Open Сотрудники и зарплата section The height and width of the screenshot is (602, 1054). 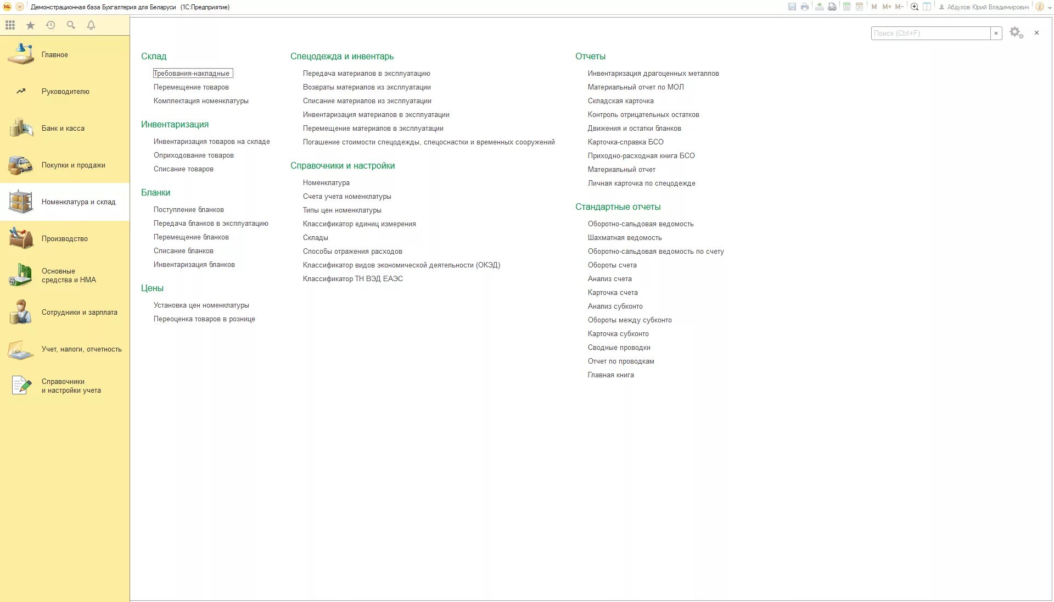pos(80,313)
